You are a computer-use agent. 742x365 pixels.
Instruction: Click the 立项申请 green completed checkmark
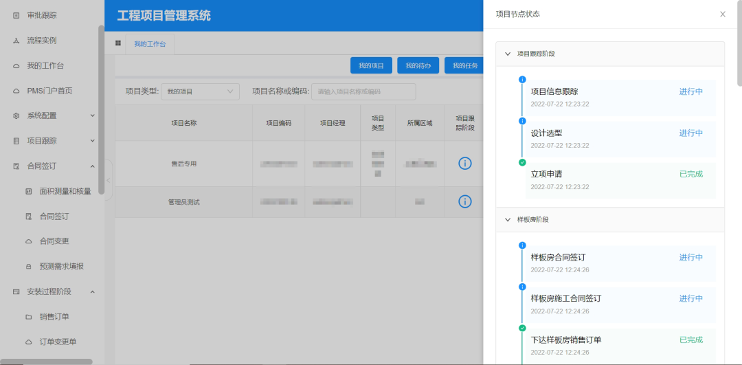(522, 162)
